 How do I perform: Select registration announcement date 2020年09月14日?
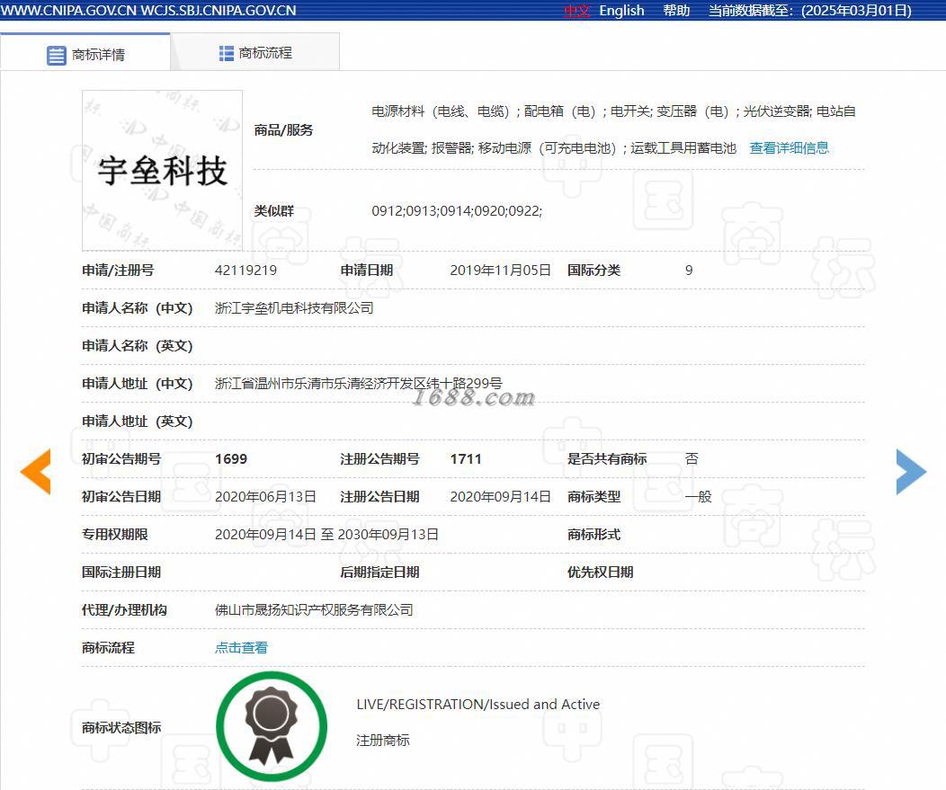pyautogui.click(x=500, y=497)
